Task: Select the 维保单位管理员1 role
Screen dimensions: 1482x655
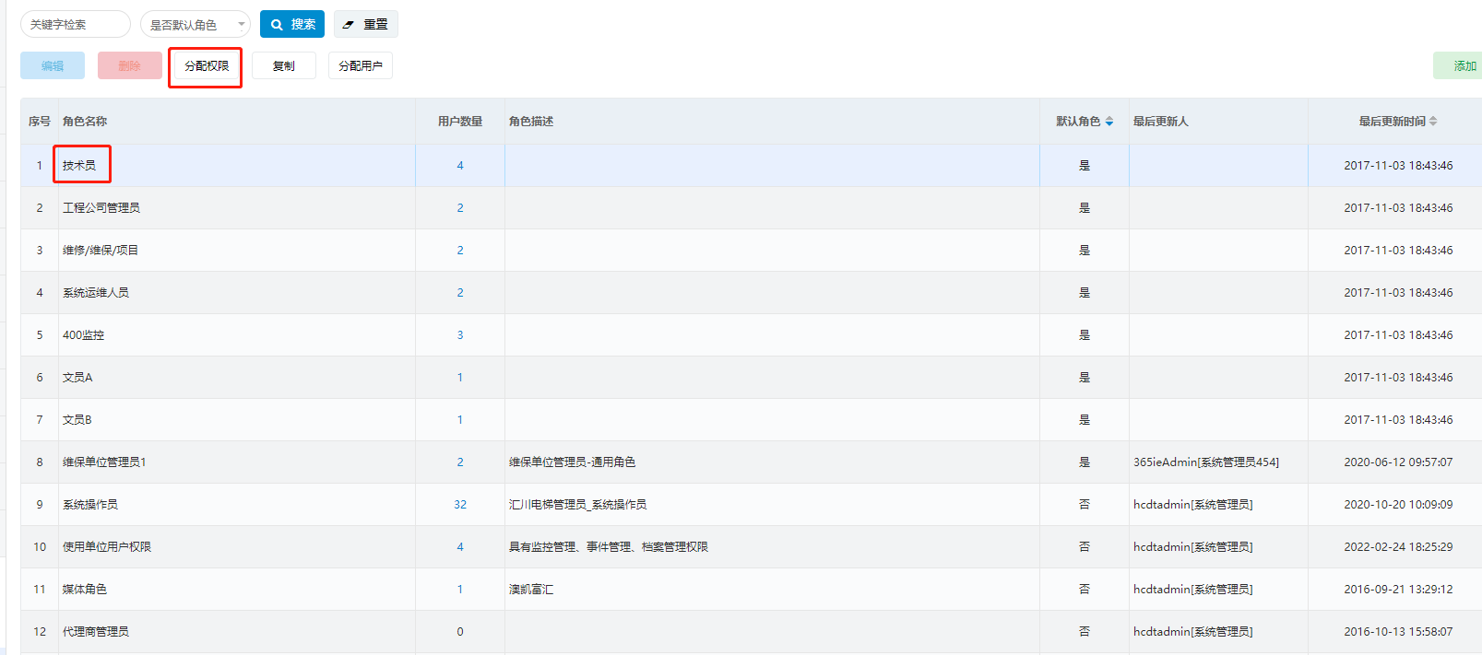Action: [x=104, y=462]
